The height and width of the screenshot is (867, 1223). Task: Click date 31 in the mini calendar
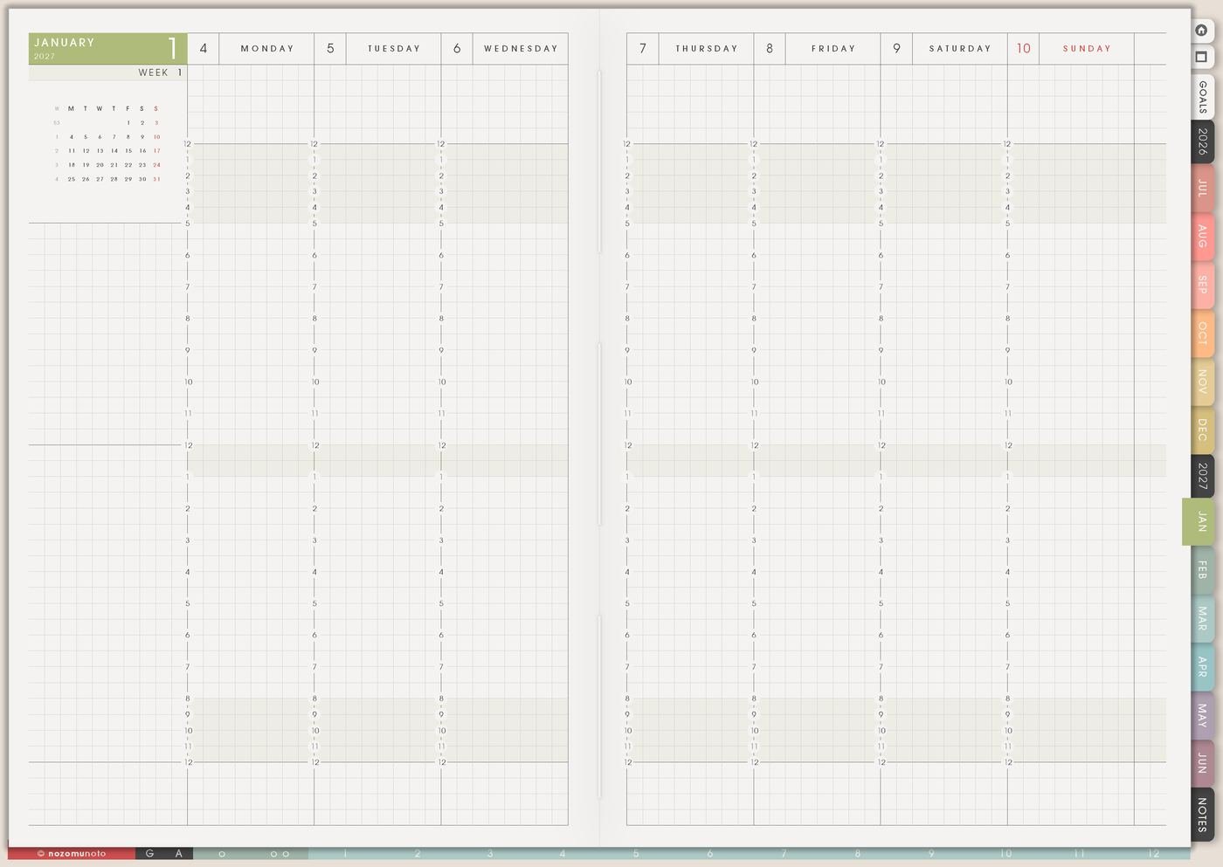(156, 179)
